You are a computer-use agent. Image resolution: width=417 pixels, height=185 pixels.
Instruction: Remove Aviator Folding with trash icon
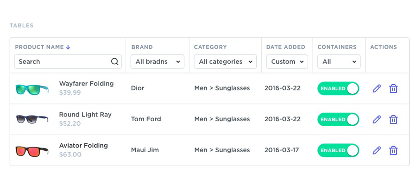[x=393, y=150]
